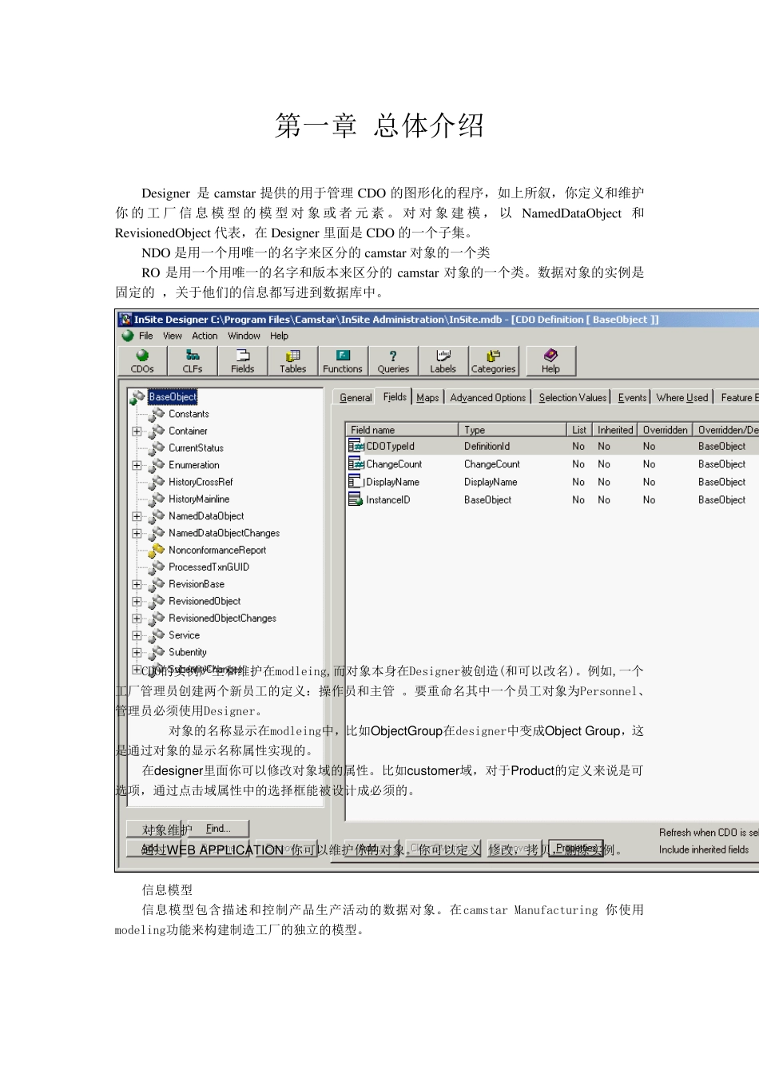
Task: Expand the RevisionedObjectChanges node
Action: pos(137,619)
